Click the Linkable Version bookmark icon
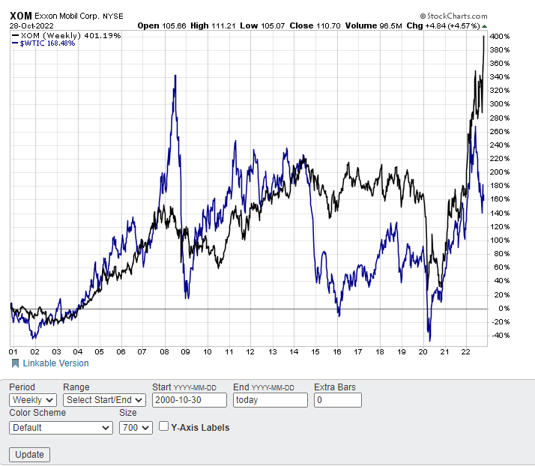Image resolution: width=535 pixels, height=466 pixels. coord(15,363)
